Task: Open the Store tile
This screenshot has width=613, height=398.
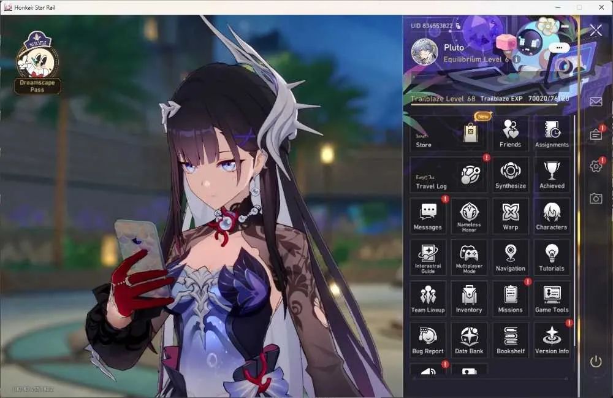Action: point(449,133)
